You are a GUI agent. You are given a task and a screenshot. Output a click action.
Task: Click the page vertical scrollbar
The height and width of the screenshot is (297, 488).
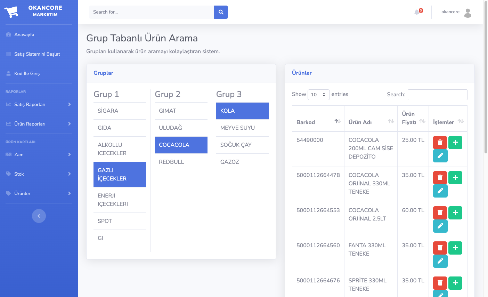[486, 77]
